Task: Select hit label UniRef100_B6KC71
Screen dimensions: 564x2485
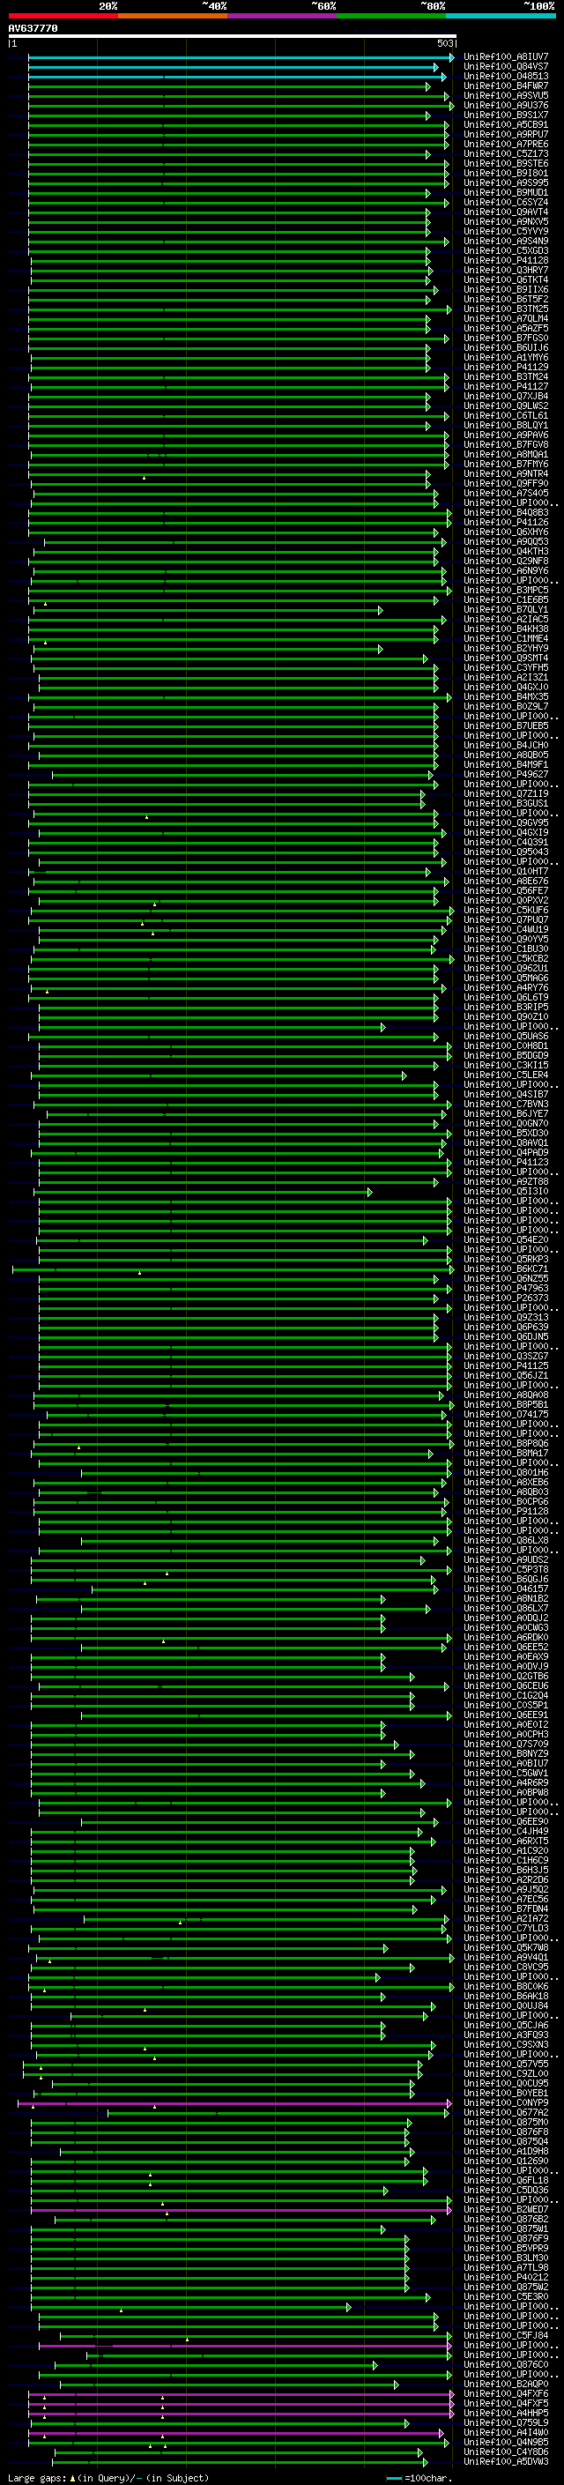Action: [x=506, y=1269]
